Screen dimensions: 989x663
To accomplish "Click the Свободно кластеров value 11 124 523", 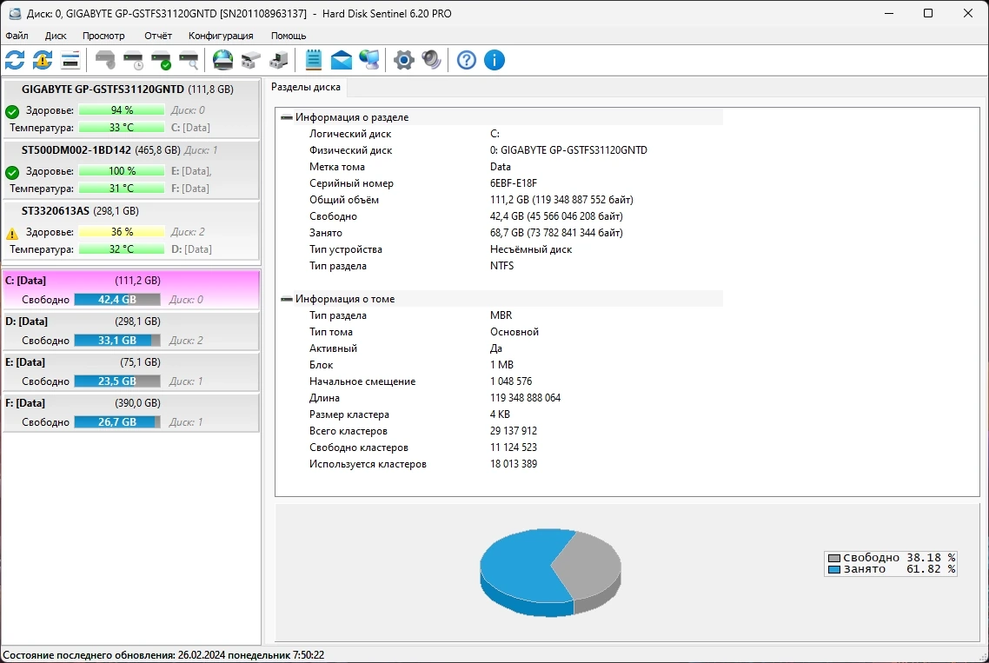I will point(514,448).
